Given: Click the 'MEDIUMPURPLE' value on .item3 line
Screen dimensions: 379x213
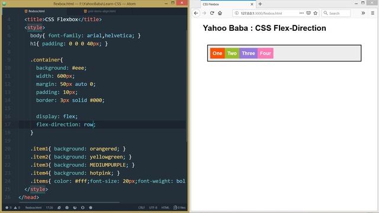Looking at the screenshot, I should [x=108, y=165].
